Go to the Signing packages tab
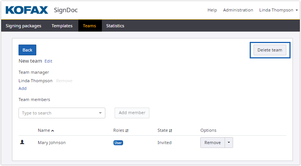 (x=24, y=26)
